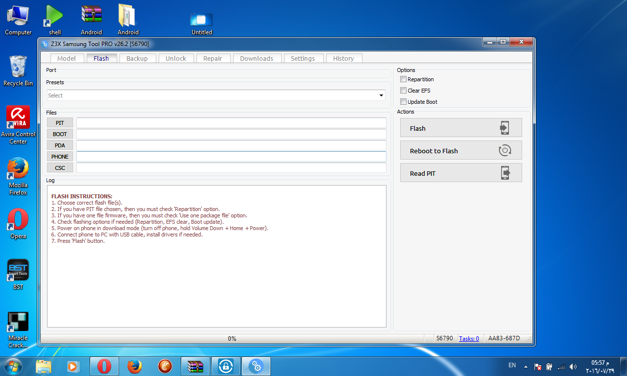Image resolution: width=627 pixels, height=376 pixels.
Task: Open the orange globe browser taskbar icon
Action: pos(165,366)
